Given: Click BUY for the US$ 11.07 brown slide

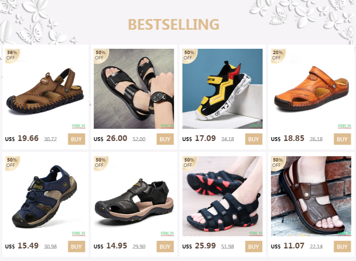Looking at the screenshot, I should (x=342, y=247).
